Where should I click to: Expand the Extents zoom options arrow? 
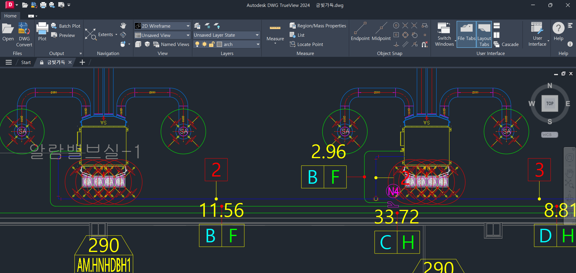pyautogui.click(x=116, y=35)
